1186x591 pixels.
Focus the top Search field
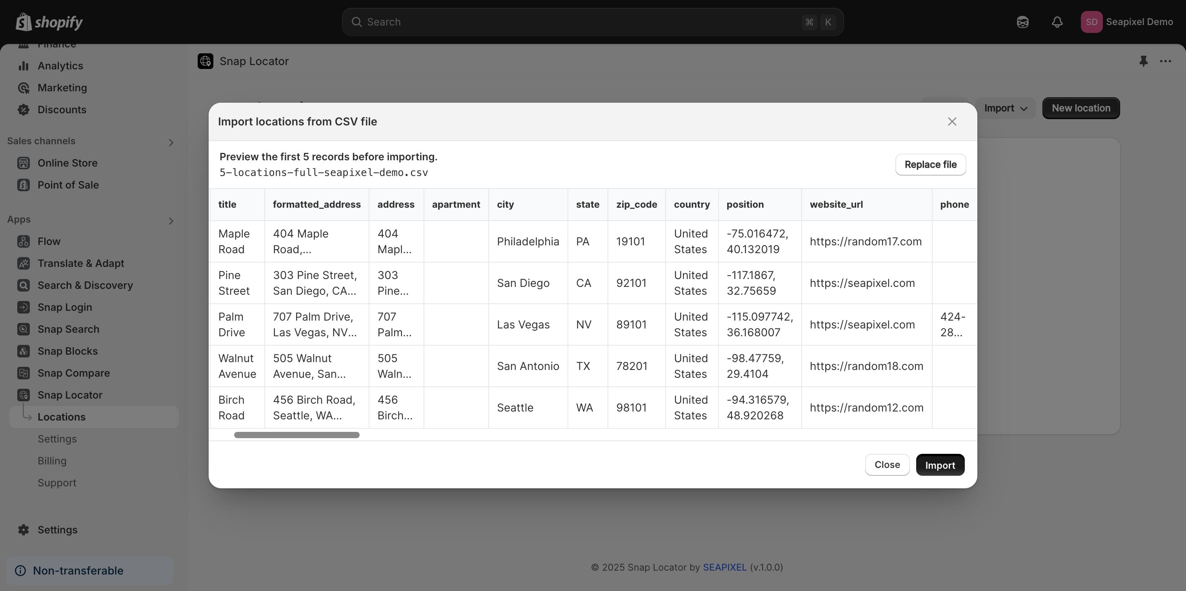(x=592, y=22)
